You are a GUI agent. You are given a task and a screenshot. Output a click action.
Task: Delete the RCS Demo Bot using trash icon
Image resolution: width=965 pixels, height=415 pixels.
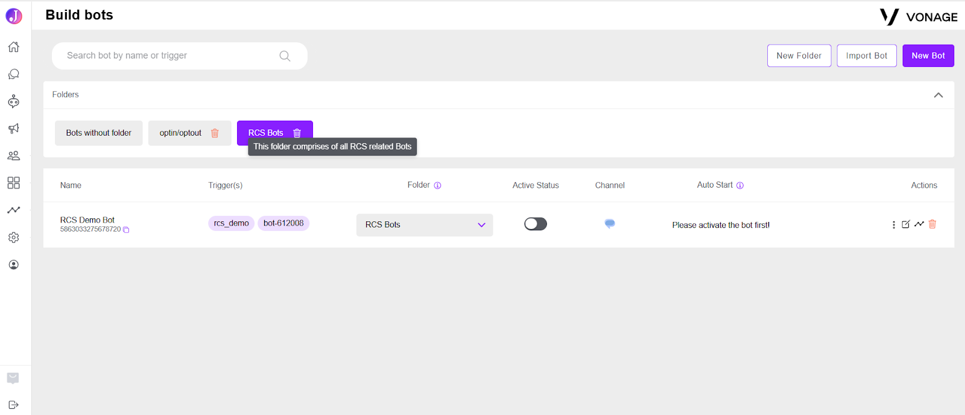pos(932,224)
